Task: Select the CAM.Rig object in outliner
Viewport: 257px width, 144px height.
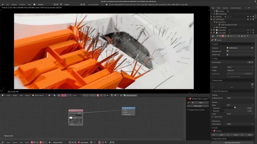Action: point(218,16)
